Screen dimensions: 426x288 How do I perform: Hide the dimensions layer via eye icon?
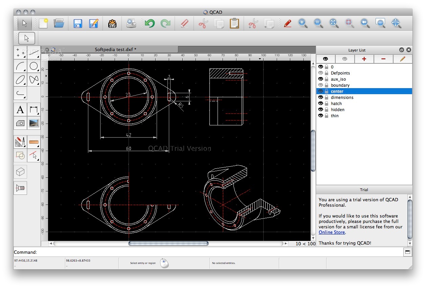pos(321,97)
